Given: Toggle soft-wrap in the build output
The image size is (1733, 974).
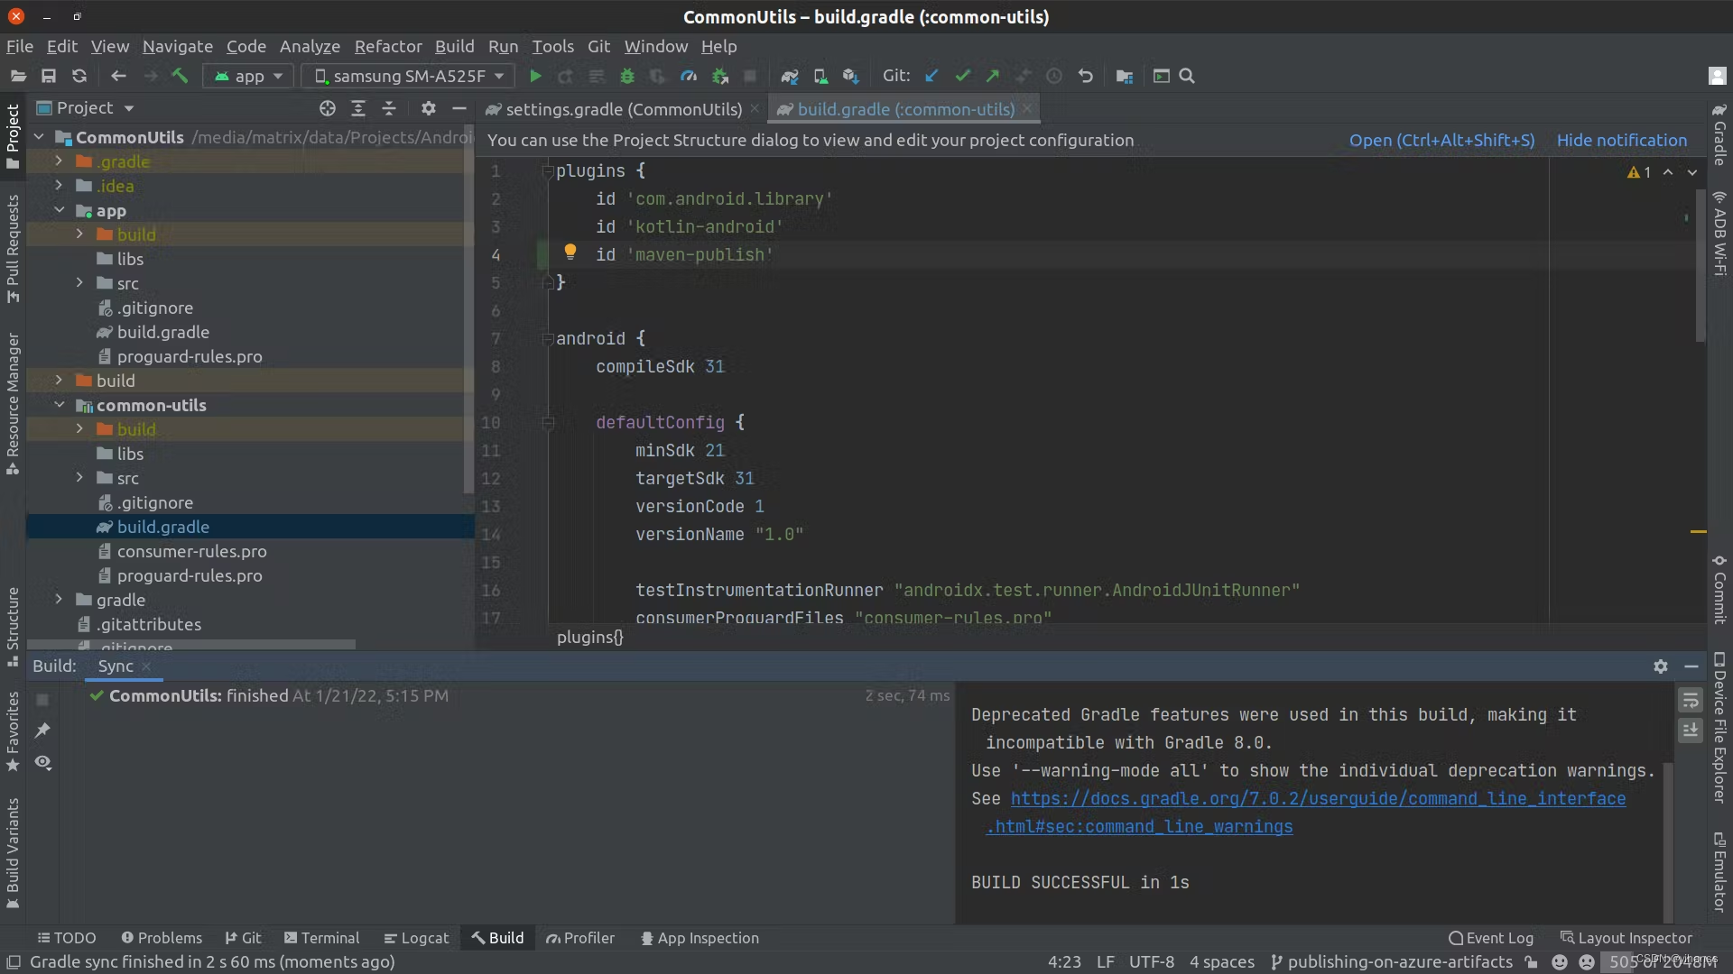Looking at the screenshot, I should 1690,700.
